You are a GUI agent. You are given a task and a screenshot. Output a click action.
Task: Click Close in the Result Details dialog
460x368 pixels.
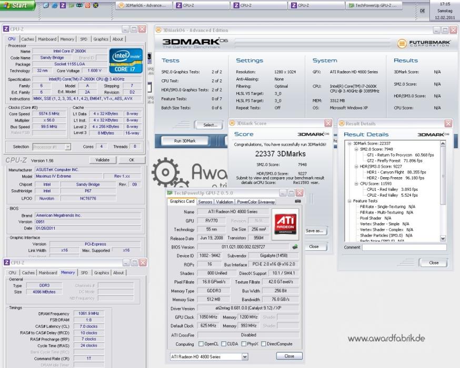[434, 262]
